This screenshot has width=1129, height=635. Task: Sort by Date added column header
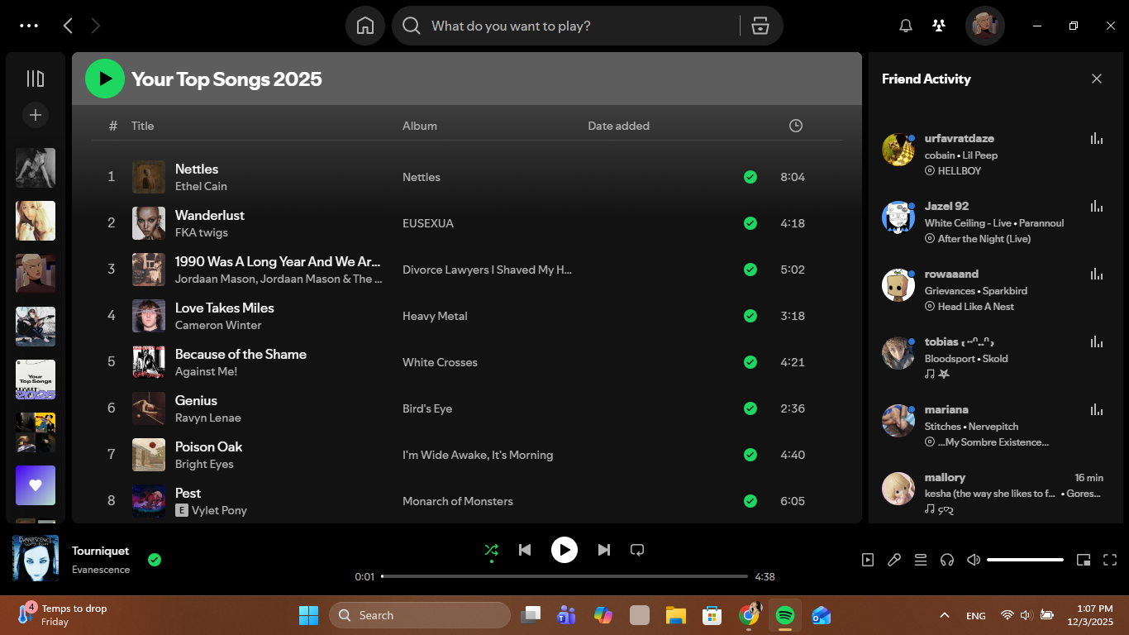click(x=619, y=126)
